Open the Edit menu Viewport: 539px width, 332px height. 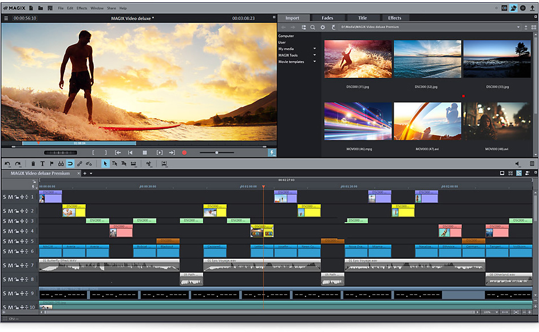click(x=70, y=8)
